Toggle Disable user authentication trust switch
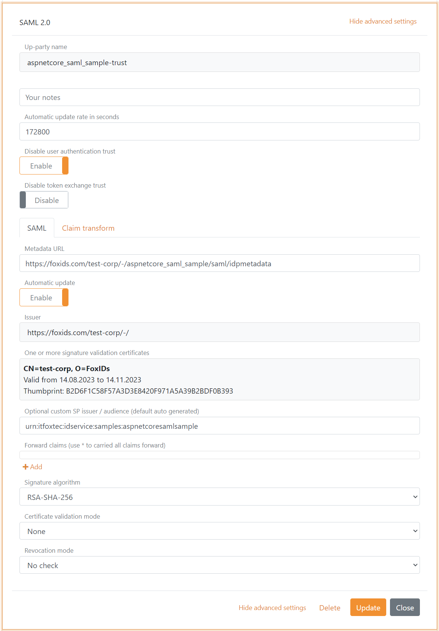This screenshot has width=439, height=631. [44, 166]
